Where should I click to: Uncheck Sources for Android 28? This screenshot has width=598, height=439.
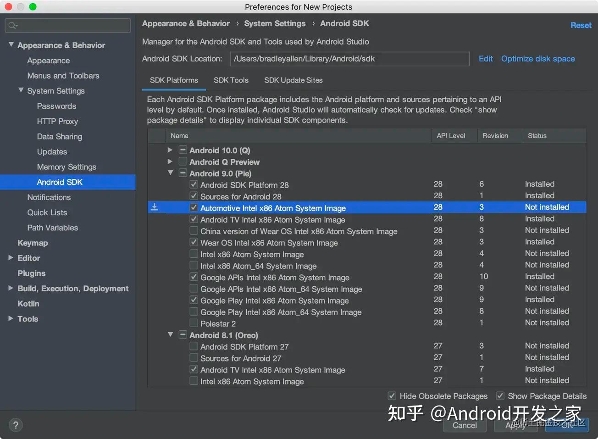[194, 196]
